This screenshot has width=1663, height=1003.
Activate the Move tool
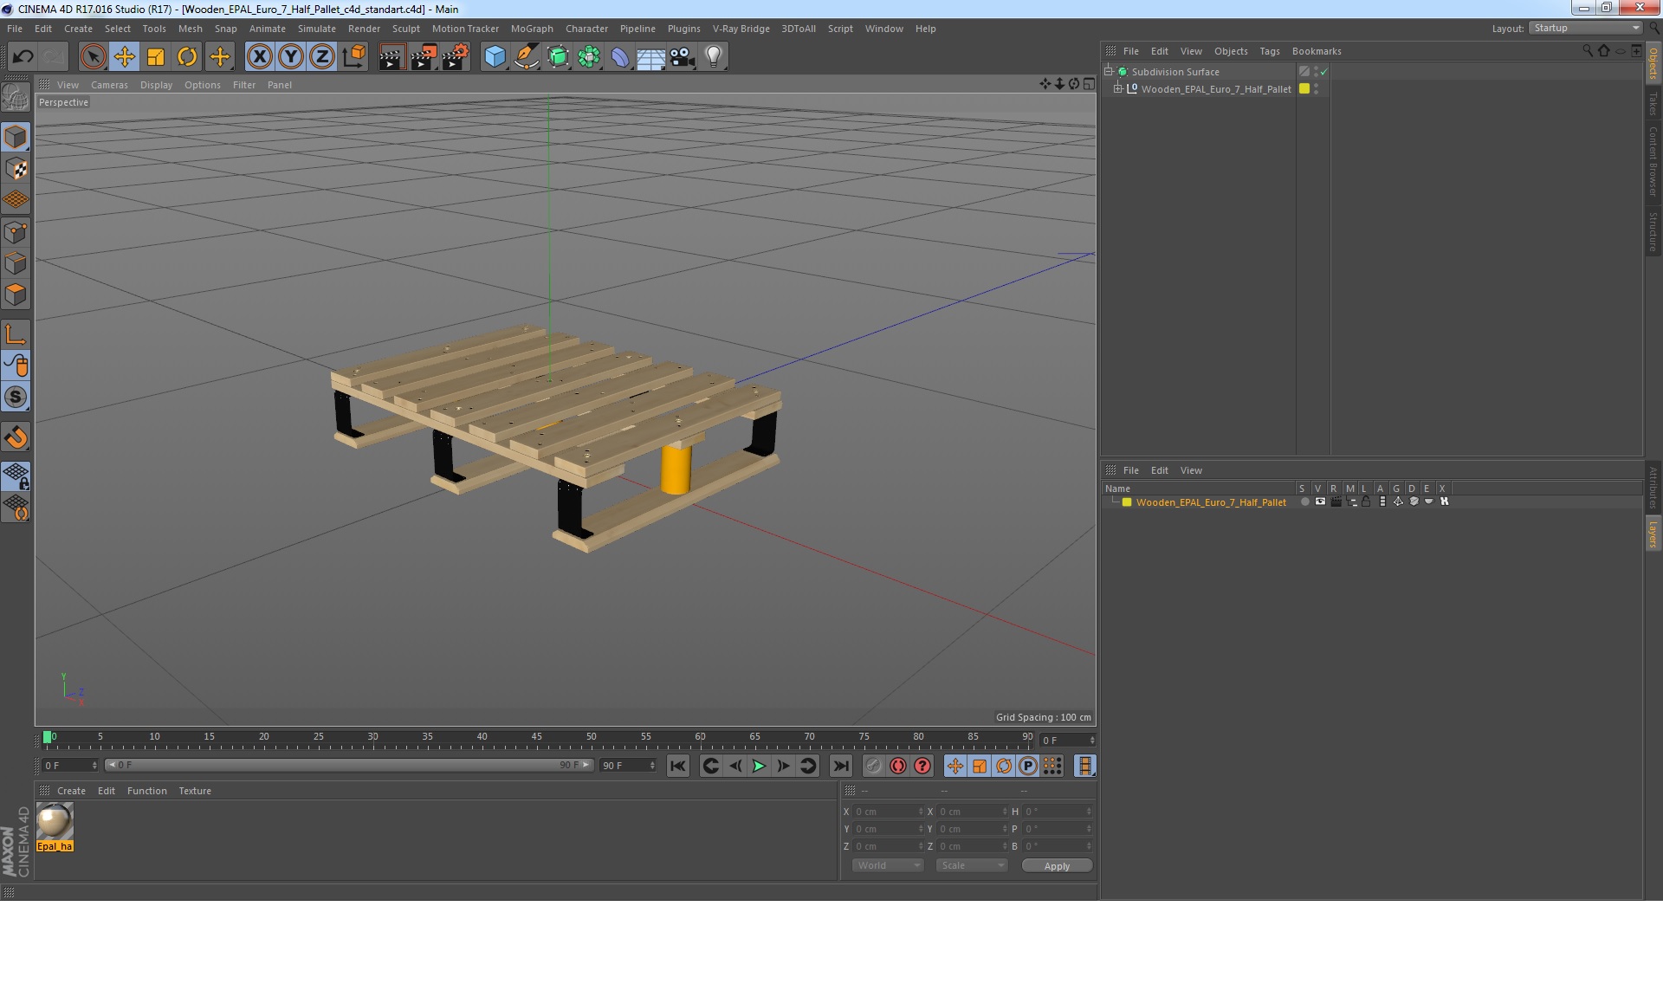click(x=124, y=57)
